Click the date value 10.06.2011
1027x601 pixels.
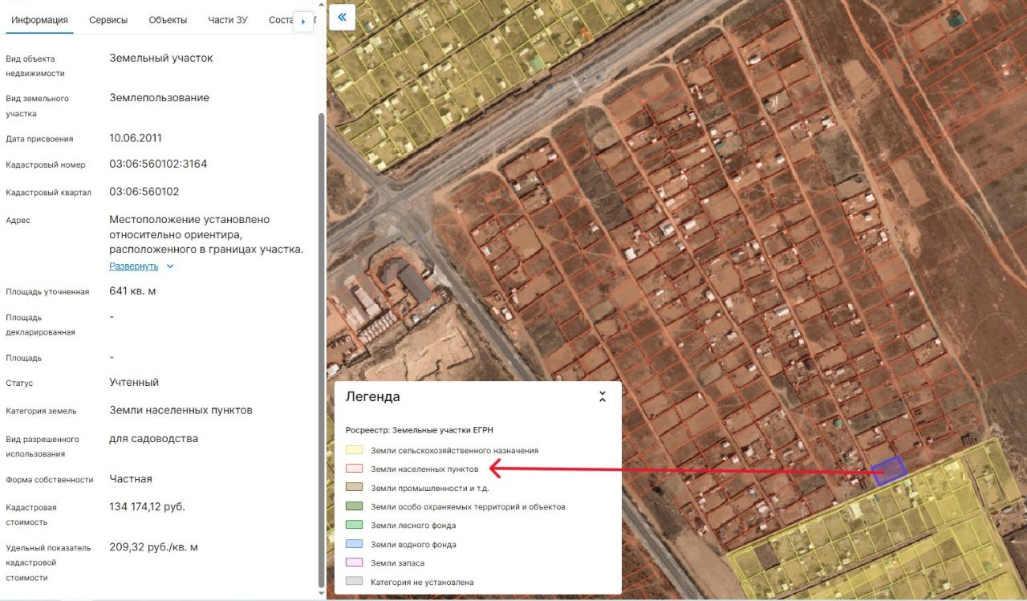tap(136, 138)
